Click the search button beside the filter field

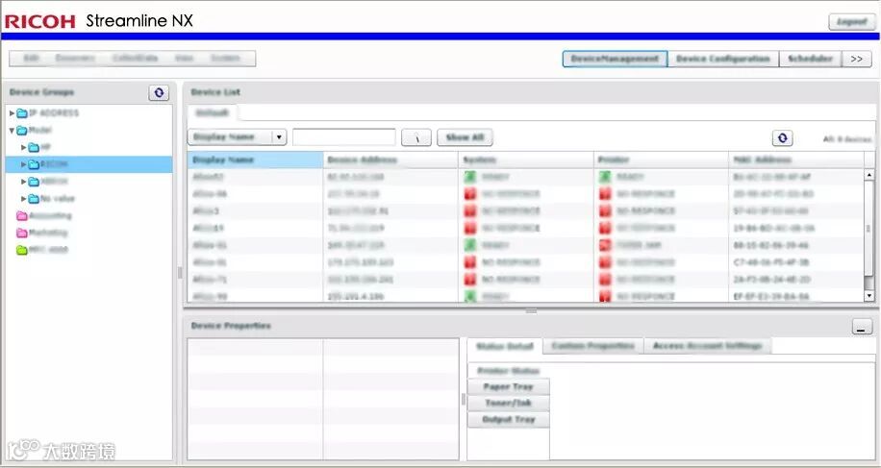point(416,137)
